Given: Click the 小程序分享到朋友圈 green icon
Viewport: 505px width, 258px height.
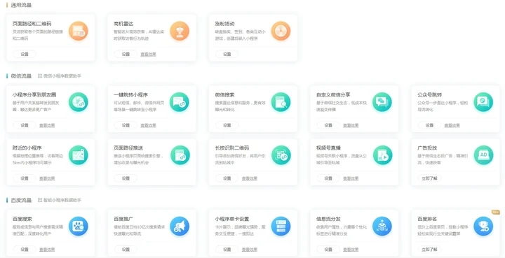Looking at the screenshot, I should pos(79,102).
